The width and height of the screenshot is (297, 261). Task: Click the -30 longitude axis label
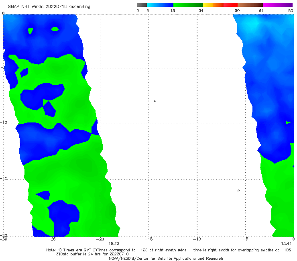pos(4,239)
